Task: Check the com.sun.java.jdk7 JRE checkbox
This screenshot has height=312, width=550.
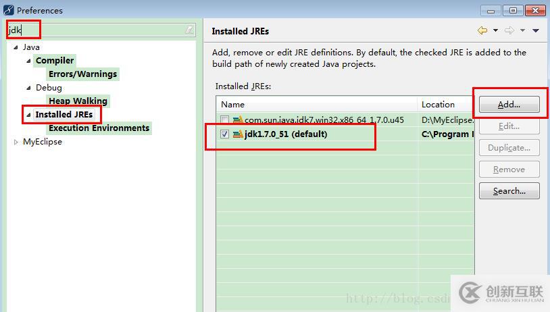Action: point(224,120)
